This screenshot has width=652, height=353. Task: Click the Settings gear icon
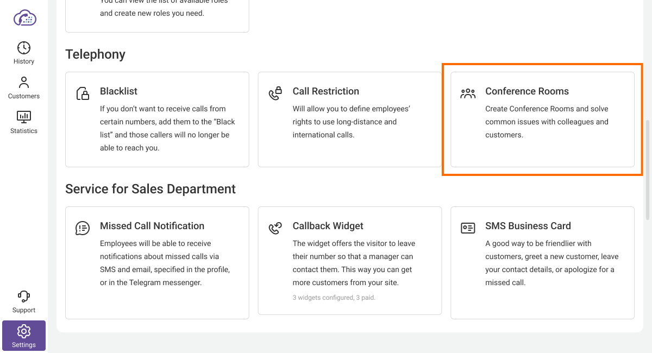(24, 331)
